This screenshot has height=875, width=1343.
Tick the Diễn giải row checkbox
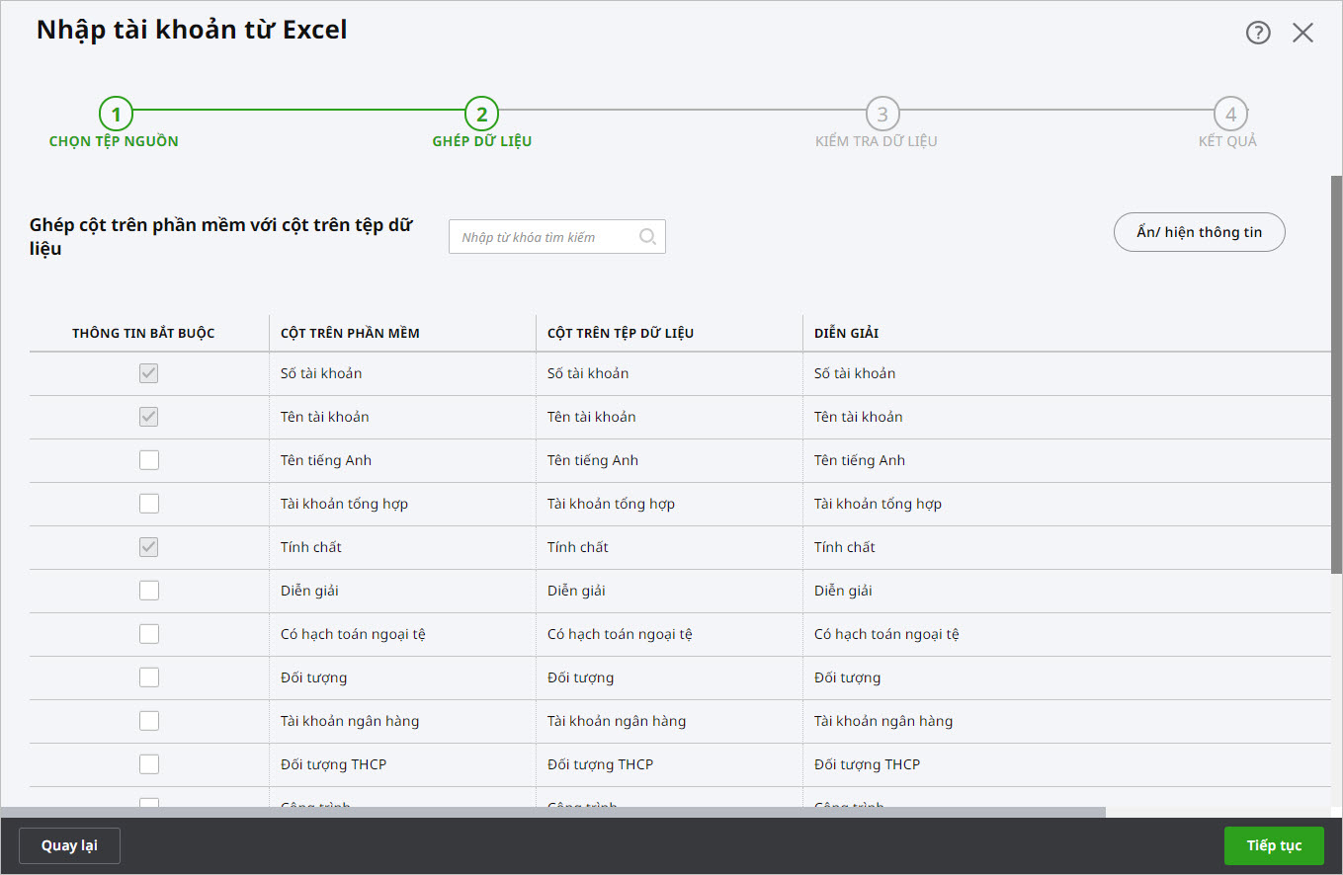coord(149,591)
